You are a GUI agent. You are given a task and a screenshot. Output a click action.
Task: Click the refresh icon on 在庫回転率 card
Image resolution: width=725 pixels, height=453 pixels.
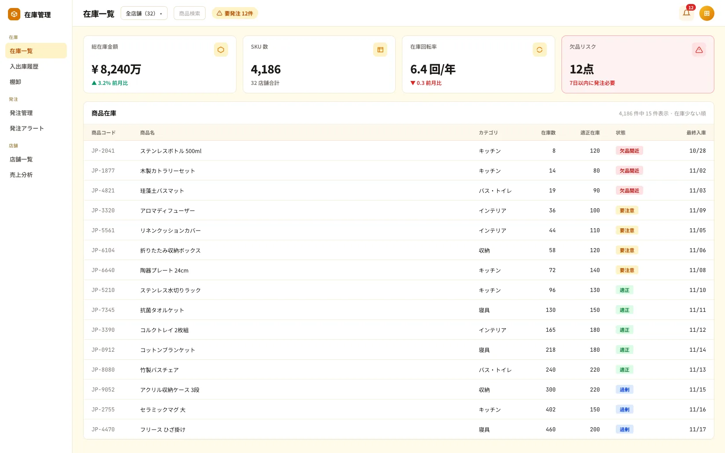[540, 50]
